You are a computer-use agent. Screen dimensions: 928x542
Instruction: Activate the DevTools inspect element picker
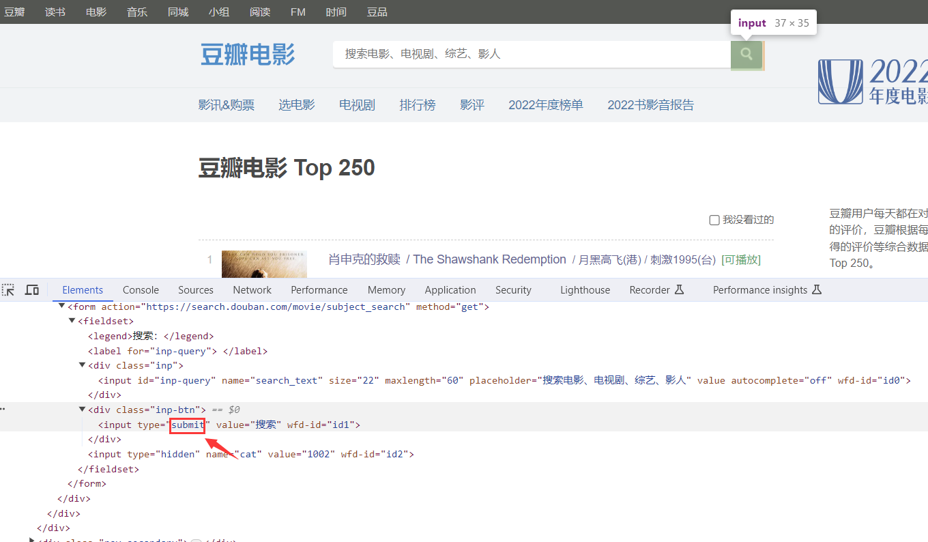[8, 290]
